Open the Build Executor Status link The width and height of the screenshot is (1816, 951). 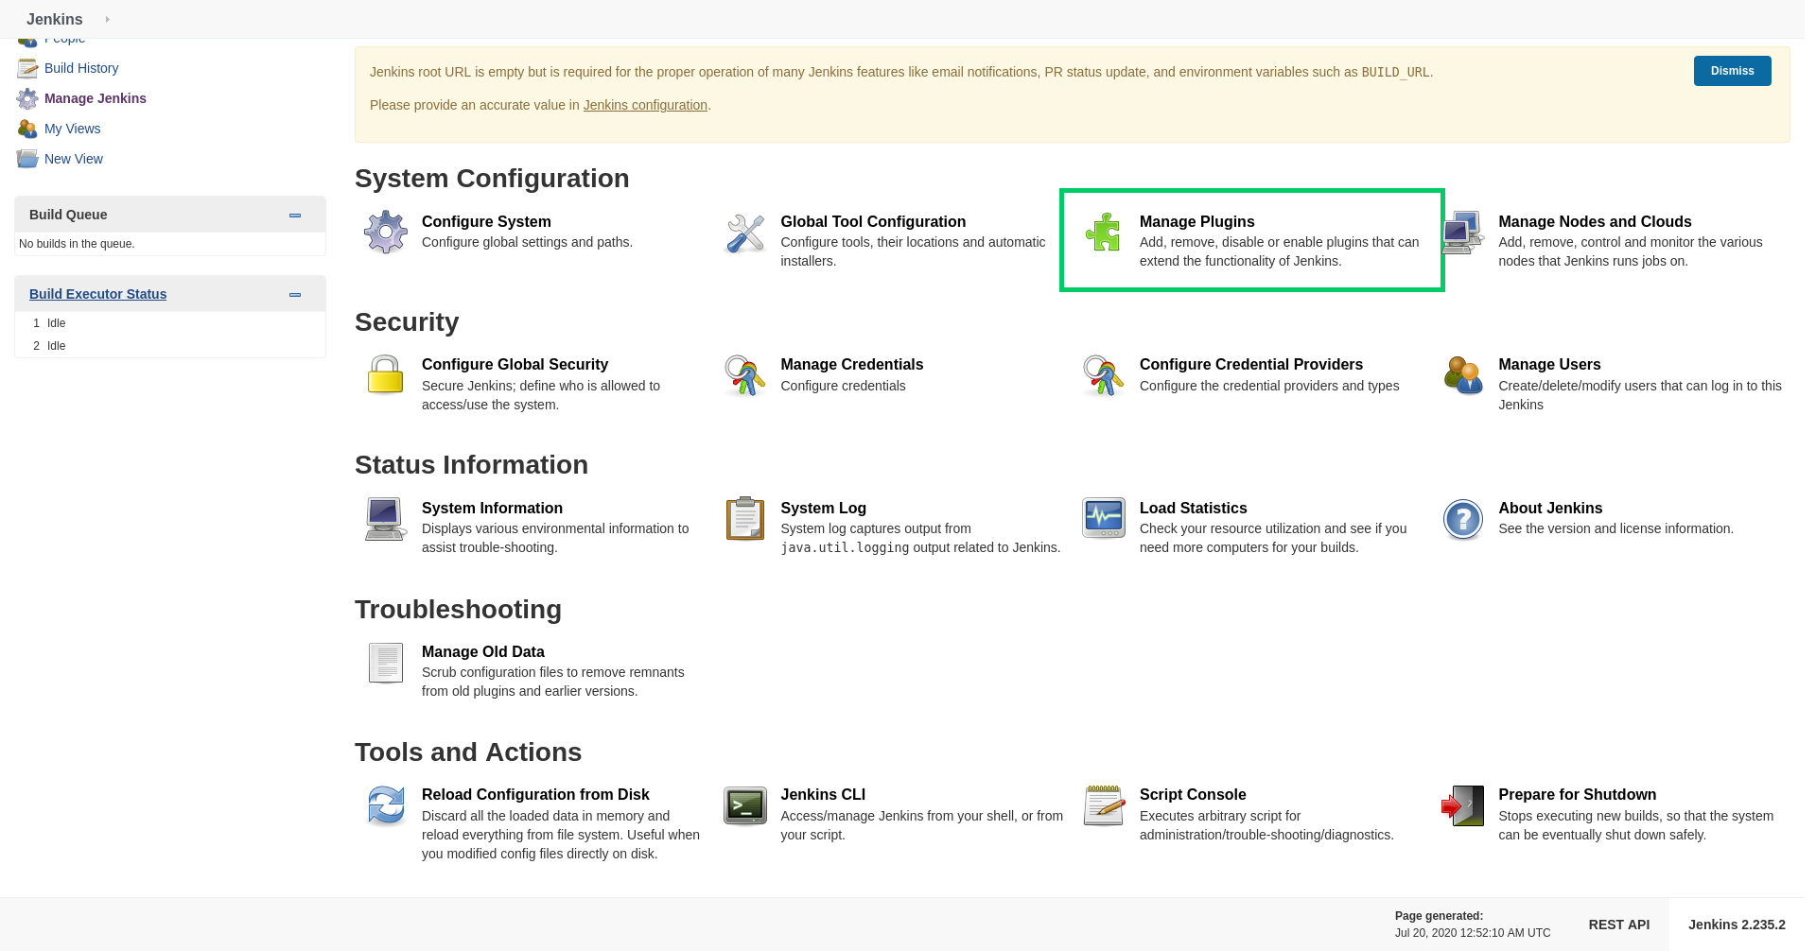pos(97,294)
